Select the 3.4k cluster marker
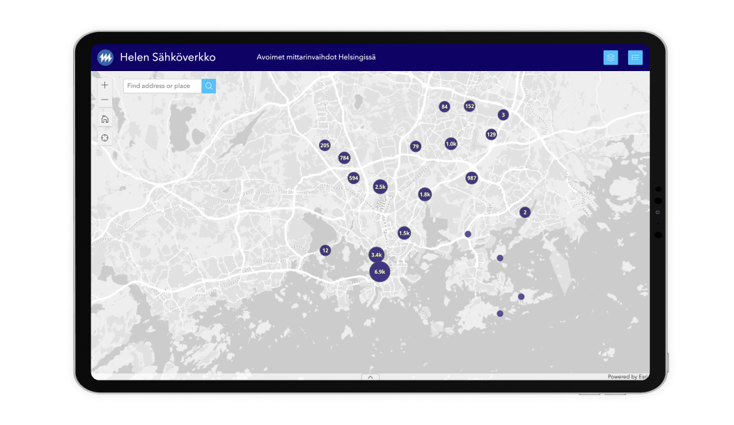This screenshot has height=425, width=734. pyautogui.click(x=376, y=255)
